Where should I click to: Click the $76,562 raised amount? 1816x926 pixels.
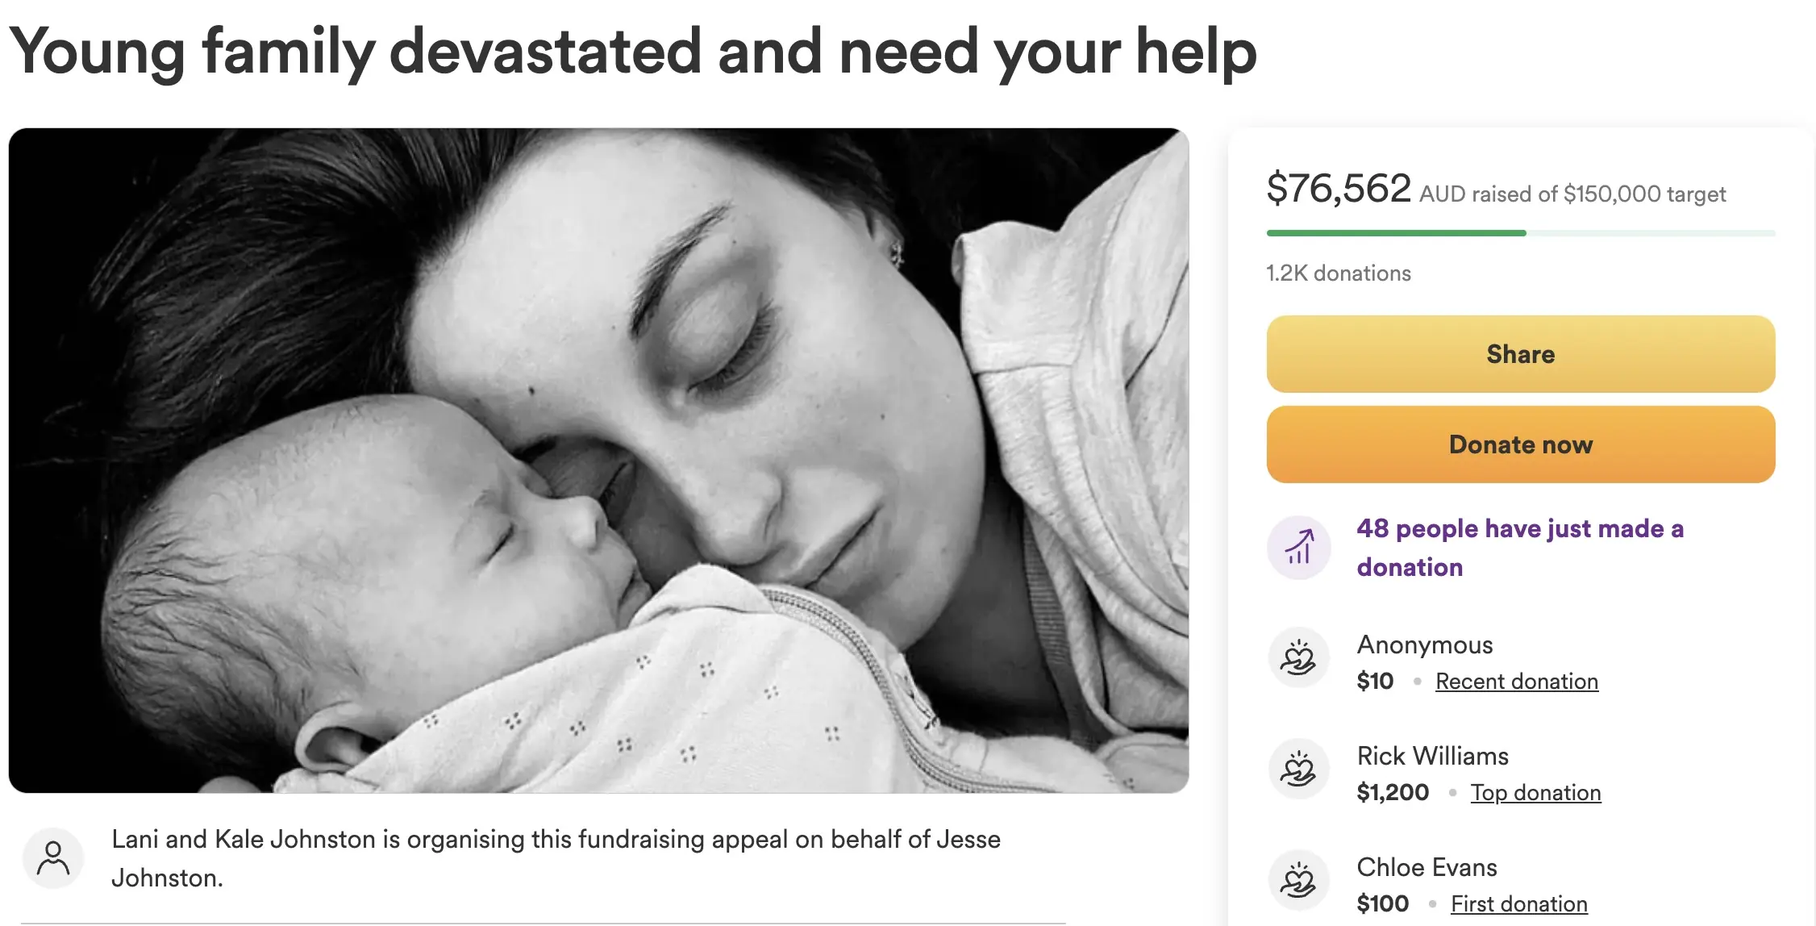pyautogui.click(x=1339, y=189)
